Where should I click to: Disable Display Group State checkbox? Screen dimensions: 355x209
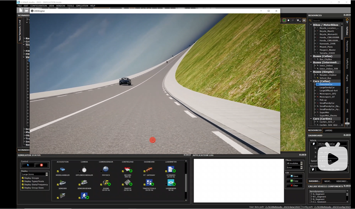click(x=23, y=188)
